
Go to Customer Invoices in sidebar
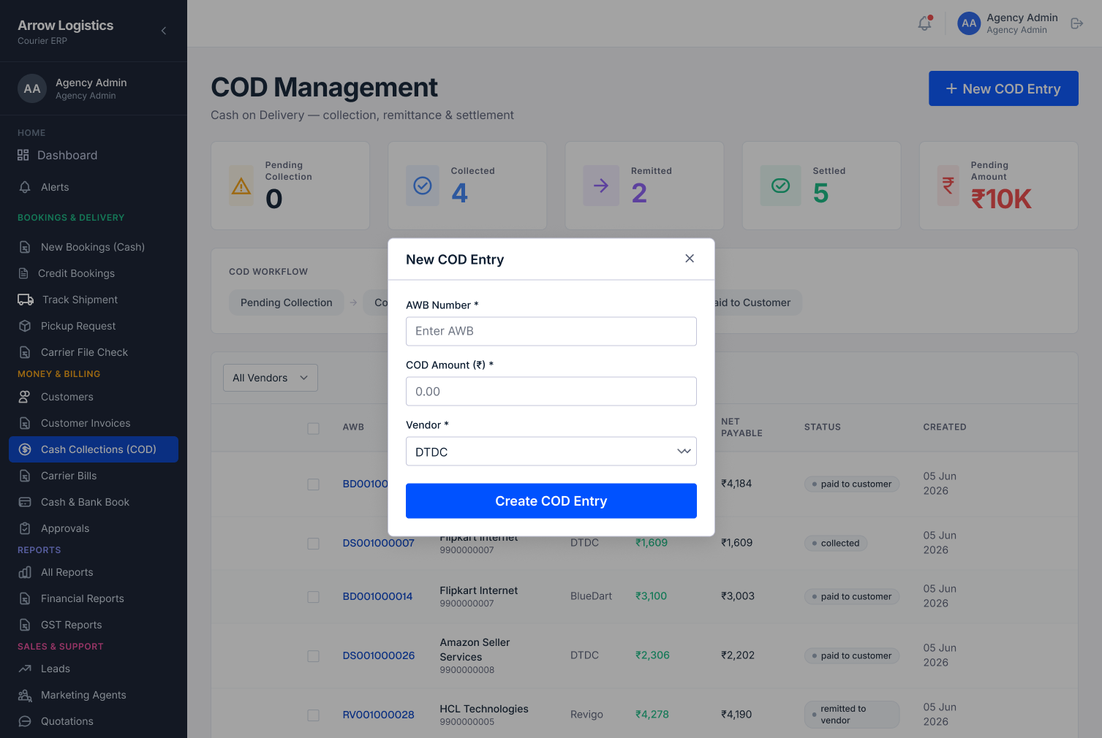[x=86, y=423]
